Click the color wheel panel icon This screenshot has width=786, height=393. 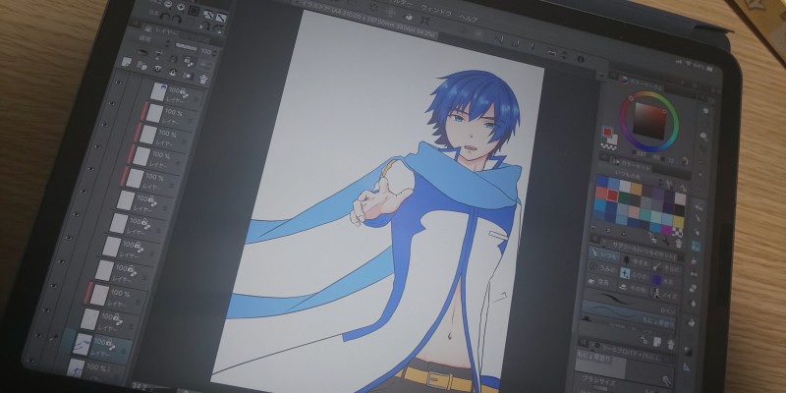pyautogui.click(x=625, y=80)
